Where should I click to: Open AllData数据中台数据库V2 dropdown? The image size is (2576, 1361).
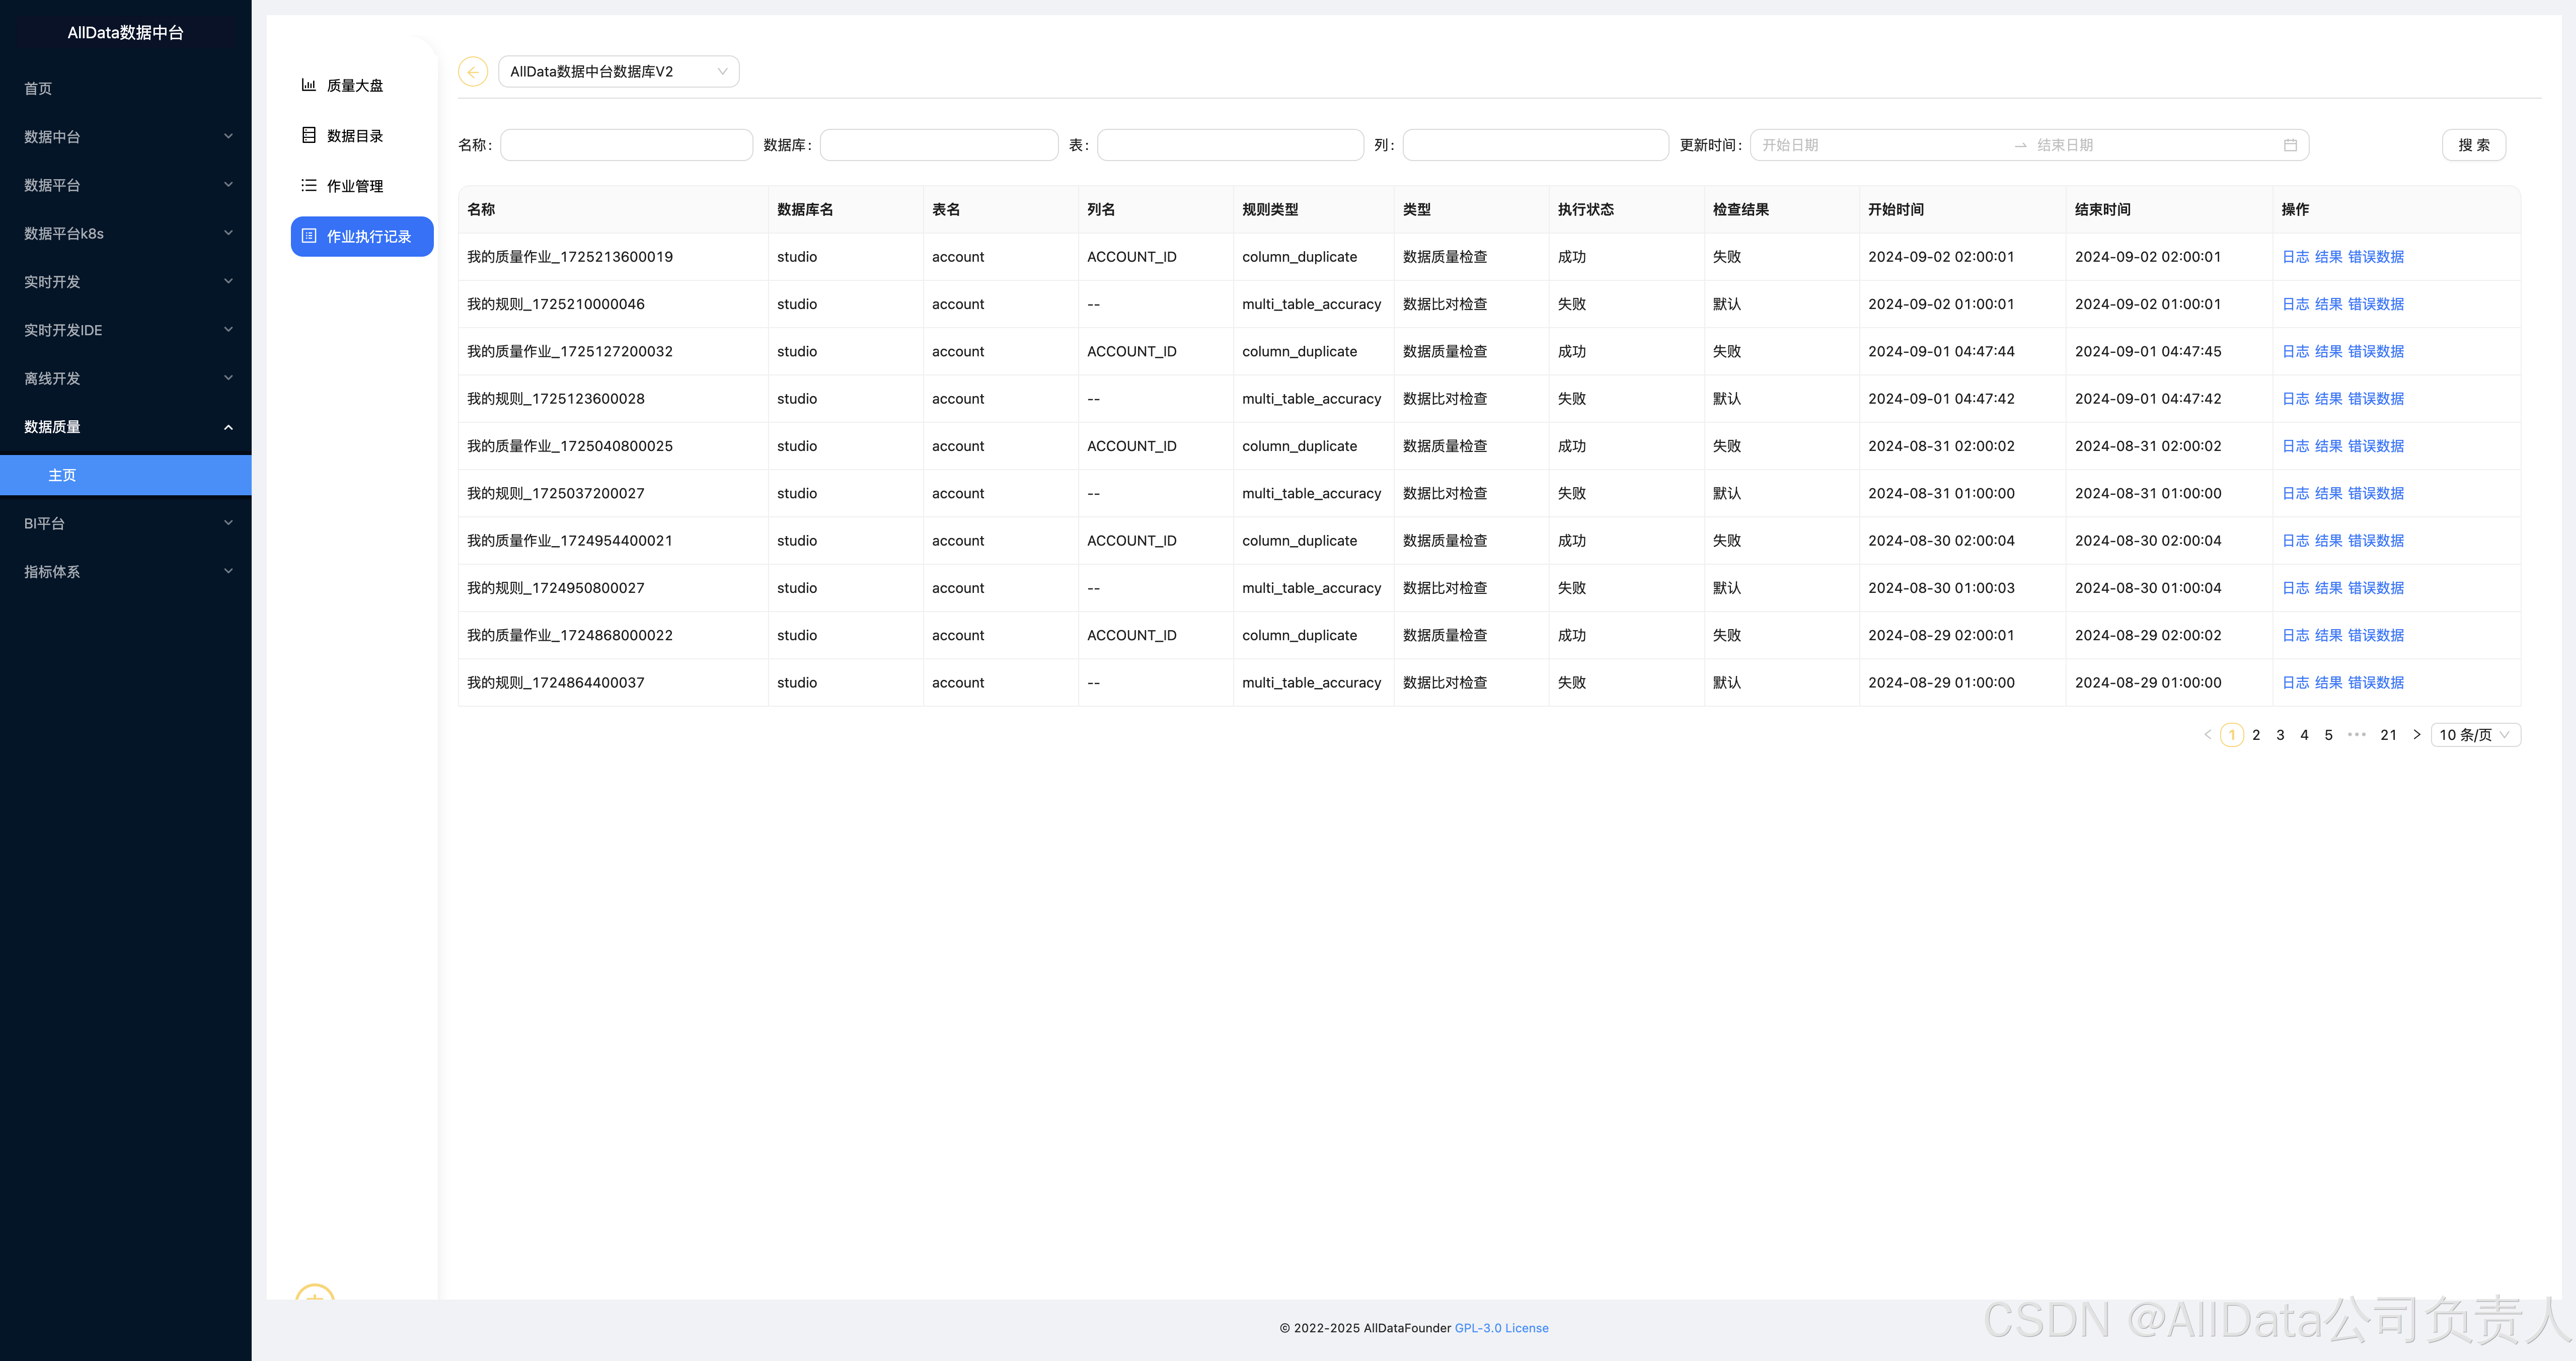(618, 72)
